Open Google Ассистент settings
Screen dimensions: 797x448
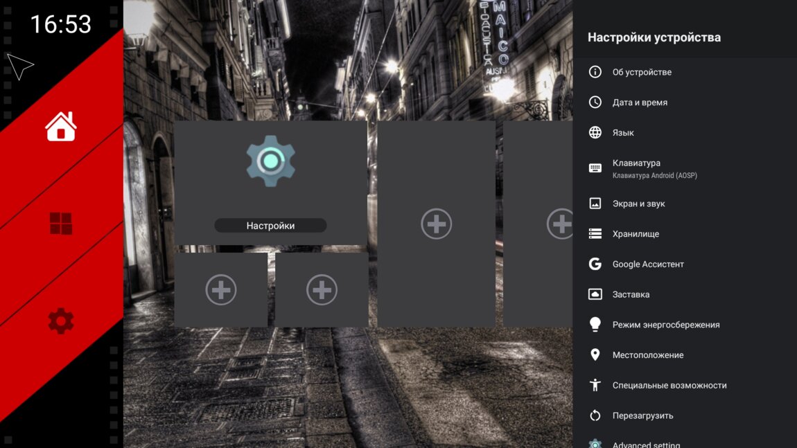click(648, 264)
